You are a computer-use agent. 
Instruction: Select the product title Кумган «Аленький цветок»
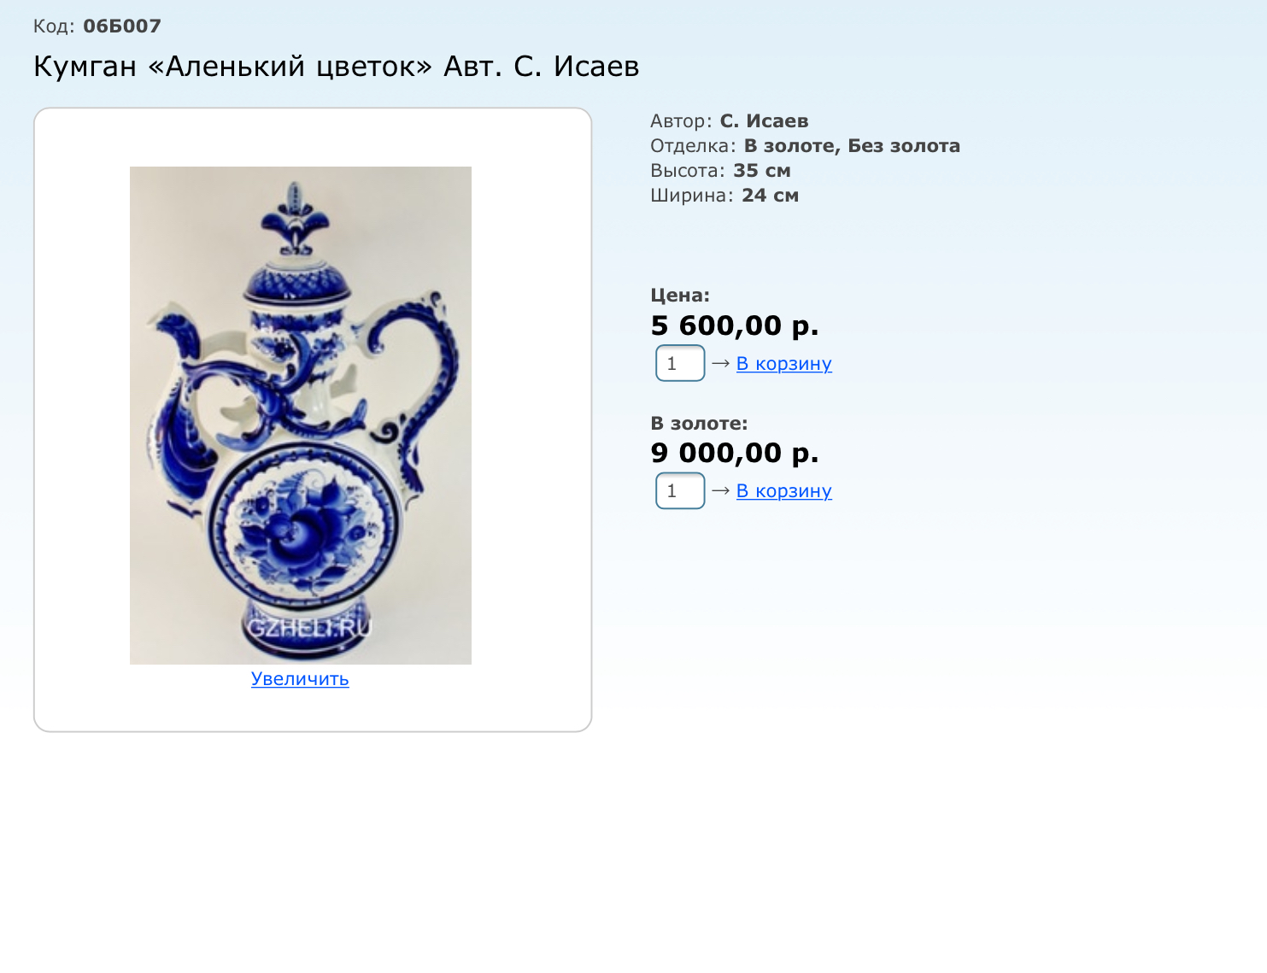233,66
